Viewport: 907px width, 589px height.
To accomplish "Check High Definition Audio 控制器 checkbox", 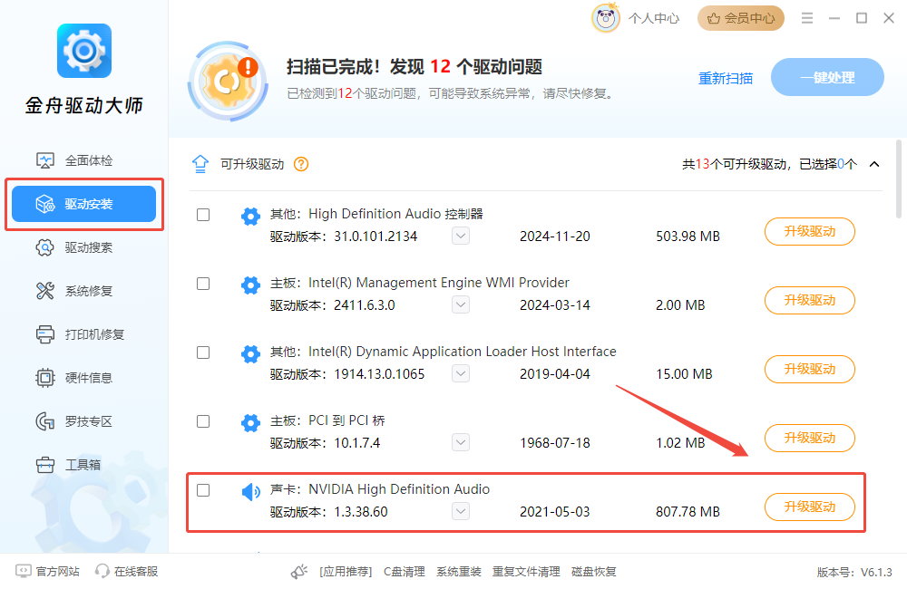I will (x=203, y=215).
